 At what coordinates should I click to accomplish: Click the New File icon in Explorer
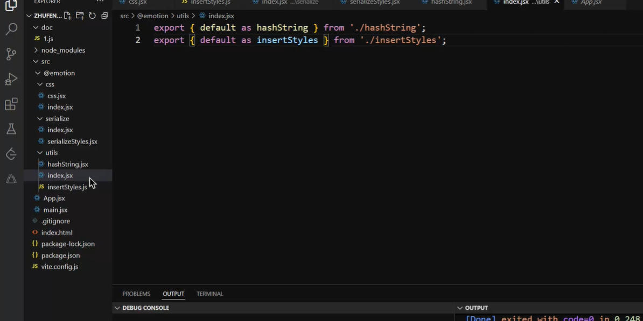[67, 16]
